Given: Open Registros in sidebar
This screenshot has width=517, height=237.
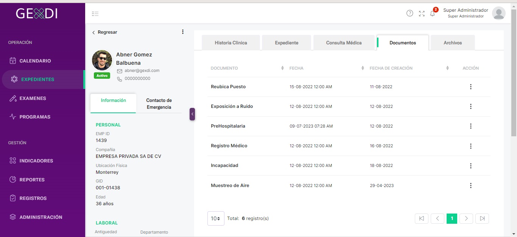Looking at the screenshot, I should 33,198.
